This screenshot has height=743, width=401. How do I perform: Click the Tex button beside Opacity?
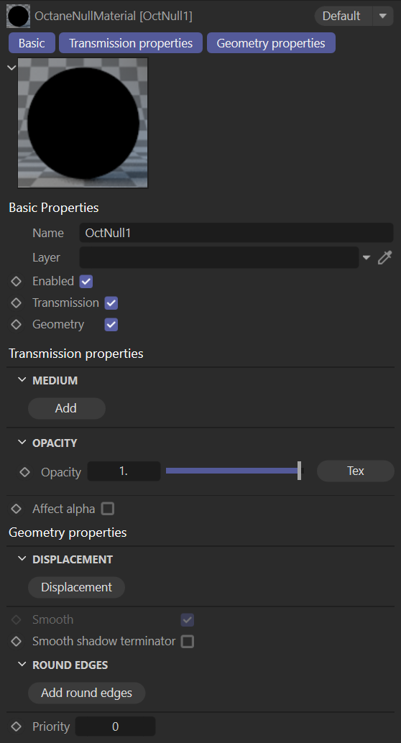(356, 471)
